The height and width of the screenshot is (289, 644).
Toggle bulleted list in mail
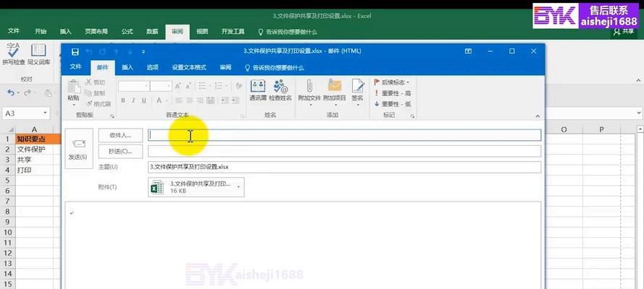204,86
